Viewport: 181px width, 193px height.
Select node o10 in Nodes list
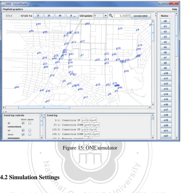[166, 73]
